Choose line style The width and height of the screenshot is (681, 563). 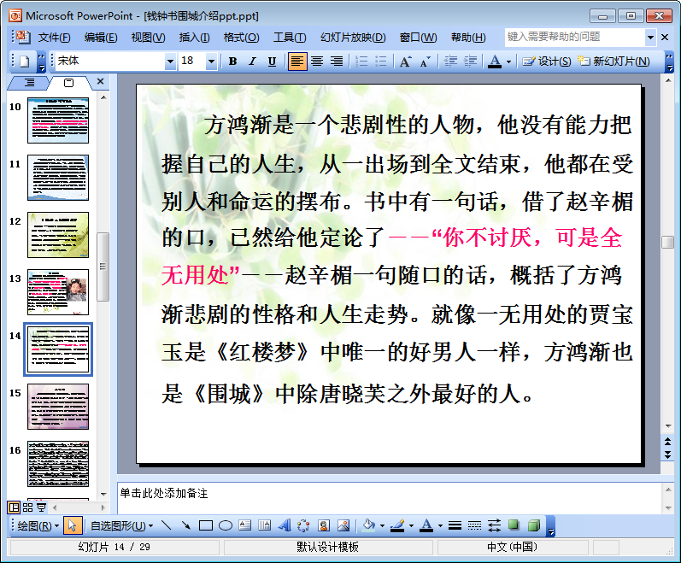pos(455,525)
